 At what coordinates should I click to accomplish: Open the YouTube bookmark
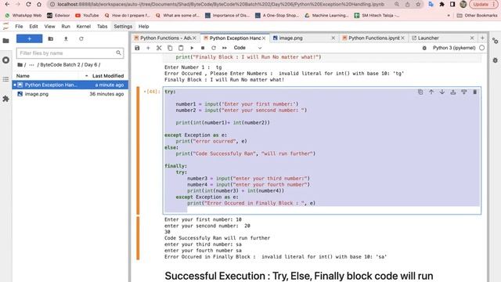(x=87, y=16)
